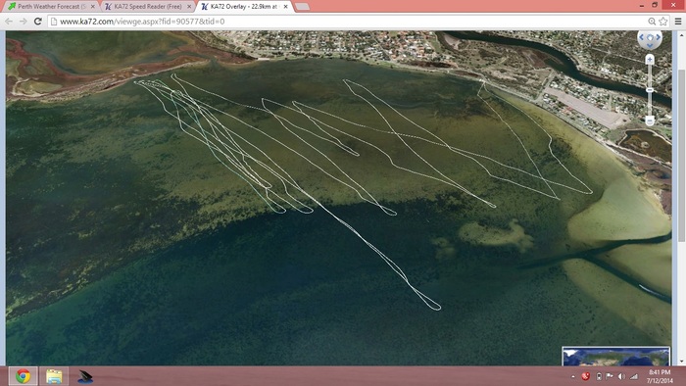686x386 pixels.
Task: Click the map zoom-in plus button
Action: (x=650, y=59)
